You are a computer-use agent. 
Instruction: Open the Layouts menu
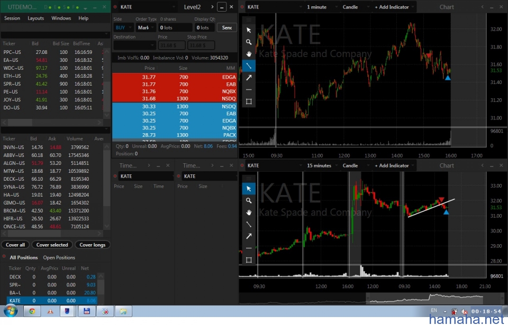click(x=35, y=18)
